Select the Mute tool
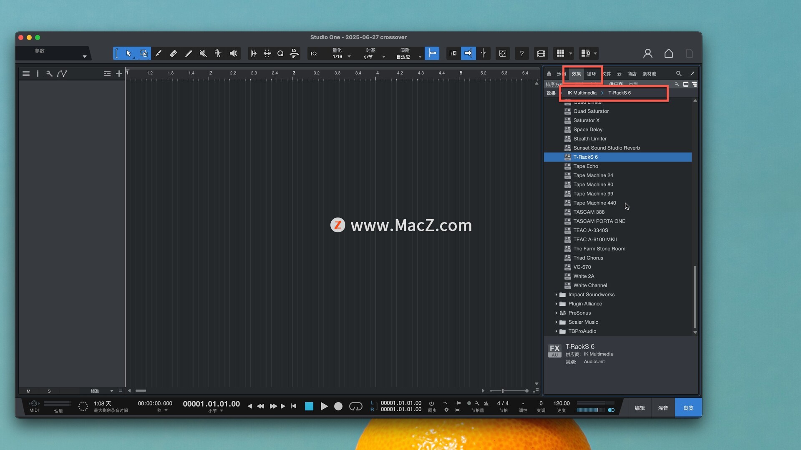This screenshot has width=801, height=450. 203,53
